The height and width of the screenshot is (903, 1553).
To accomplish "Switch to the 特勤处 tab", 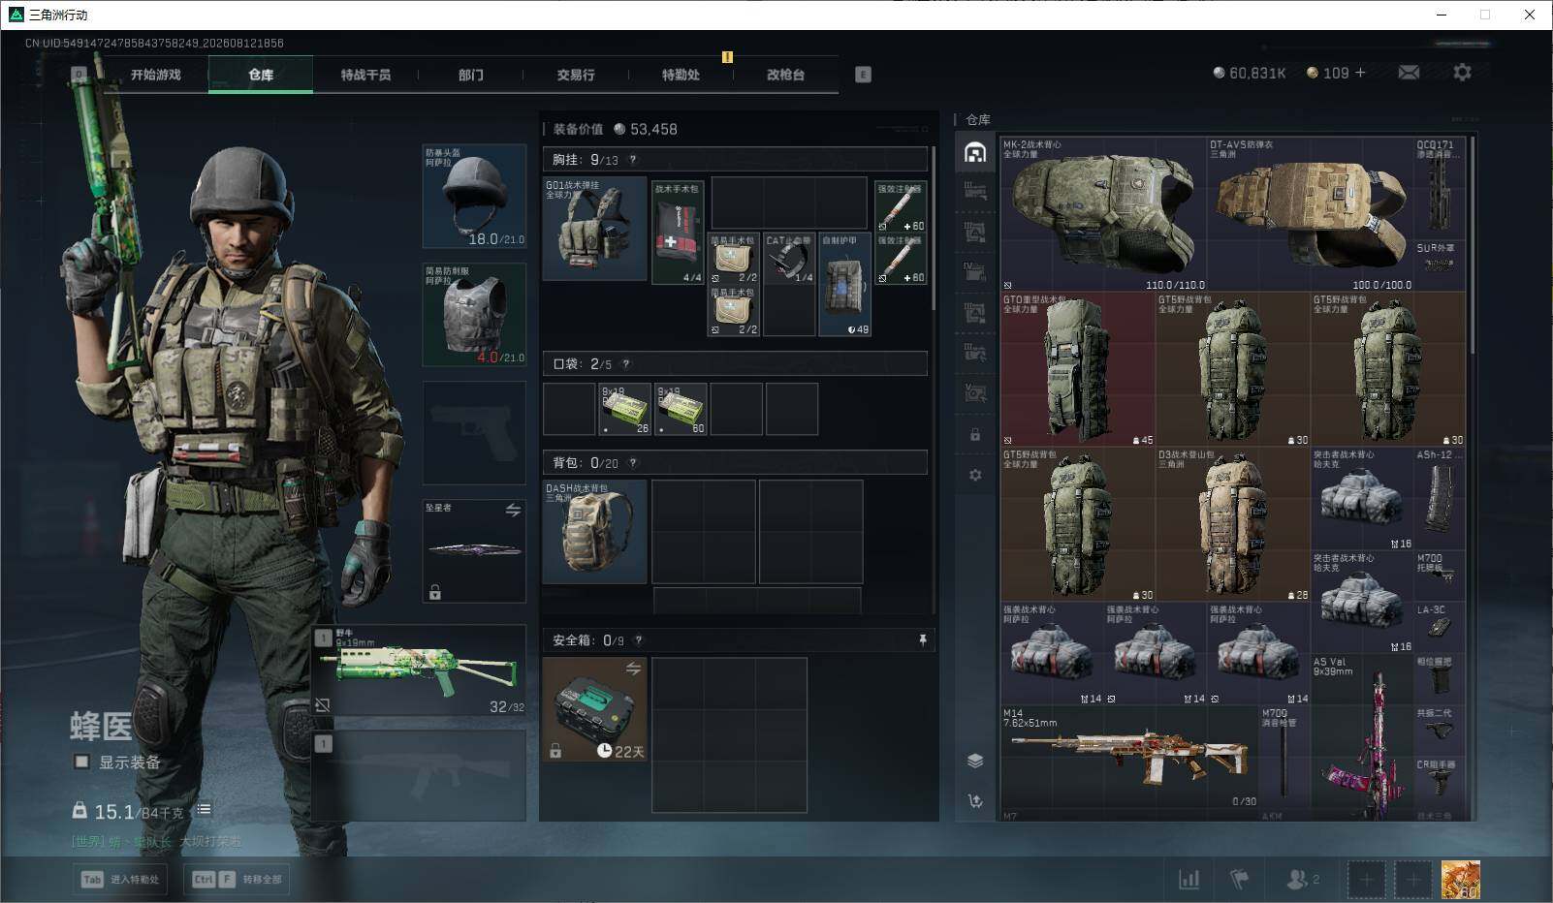I will coord(681,75).
